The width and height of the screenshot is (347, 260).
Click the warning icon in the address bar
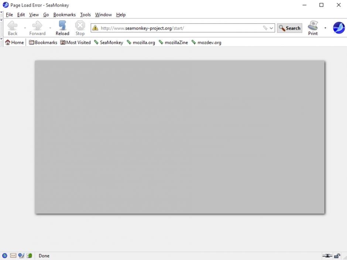pyautogui.click(x=95, y=28)
